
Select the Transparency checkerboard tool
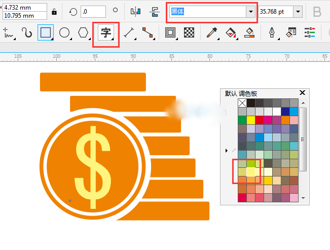click(189, 33)
